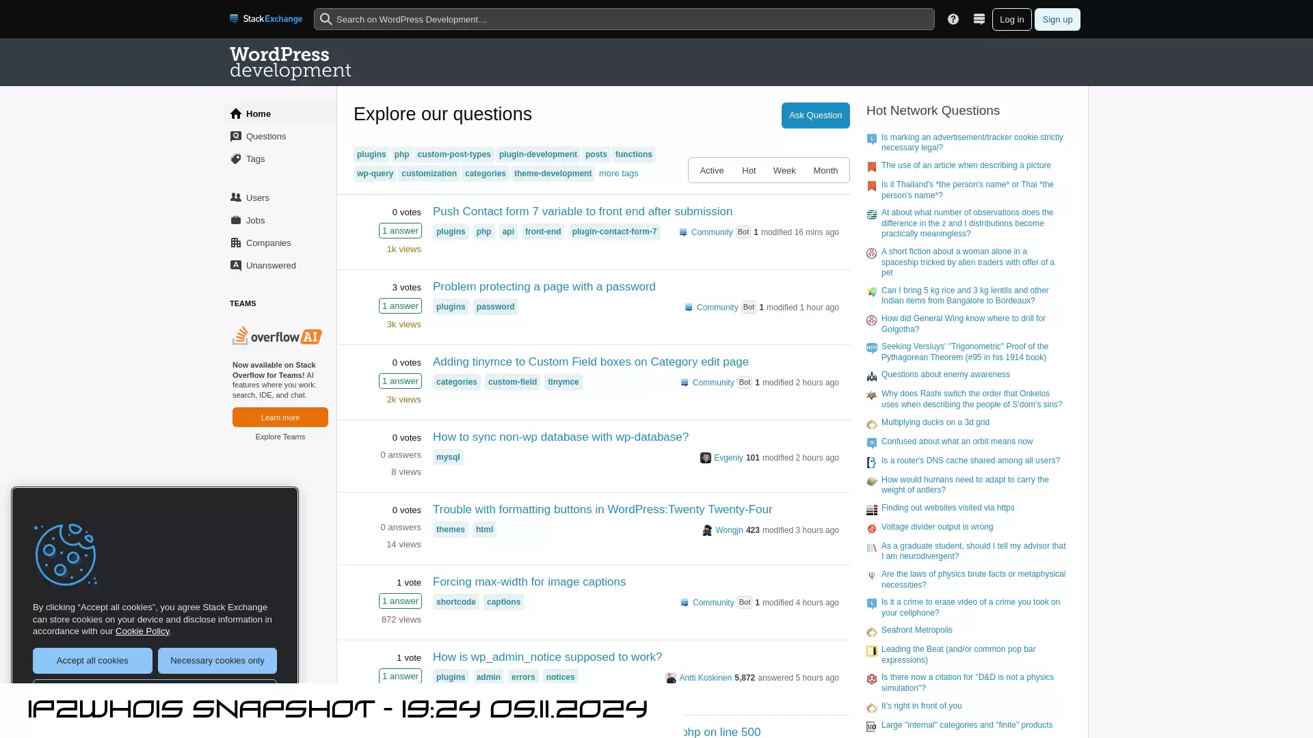1313x738 pixels.
Task: Click the Jobs briefcase icon
Action: pos(236,220)
